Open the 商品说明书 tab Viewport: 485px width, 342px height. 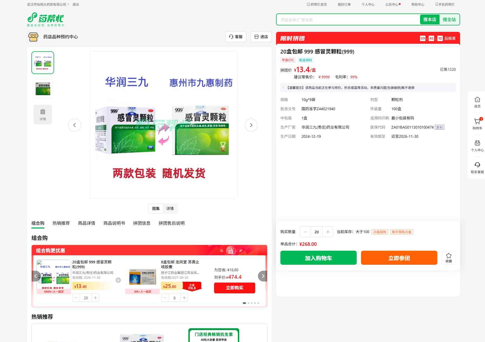pyautogui.click(x=114, y=223)
